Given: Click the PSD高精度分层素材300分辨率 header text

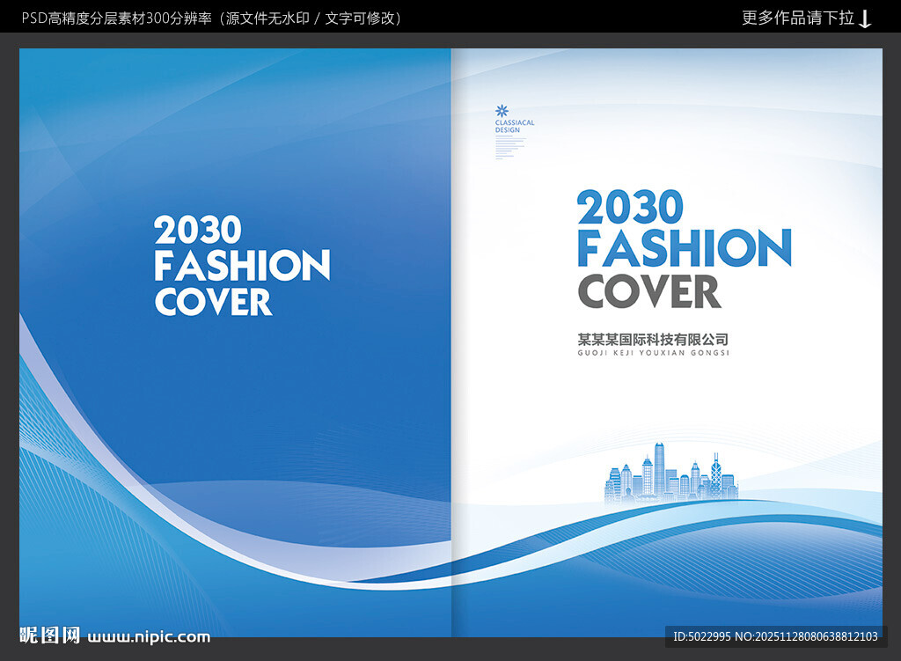Looking at the screenshot, I should (x=117, y=18).
